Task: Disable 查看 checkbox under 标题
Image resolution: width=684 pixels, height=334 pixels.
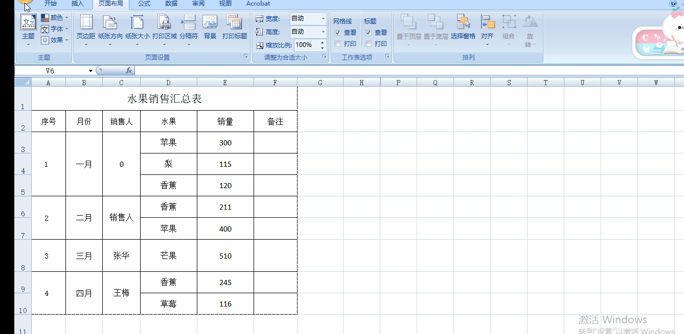Action: 369,32
